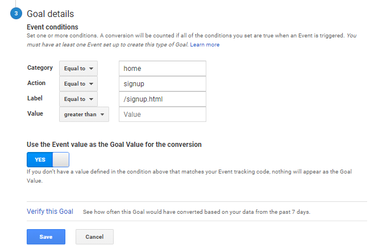Click the Action field containing 'signup'
370x245 pixels.
pyautogui.click(x=162, y=84)
